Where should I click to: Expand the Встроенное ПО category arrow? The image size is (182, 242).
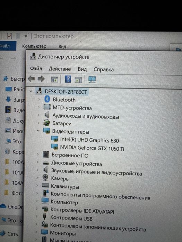37,154
